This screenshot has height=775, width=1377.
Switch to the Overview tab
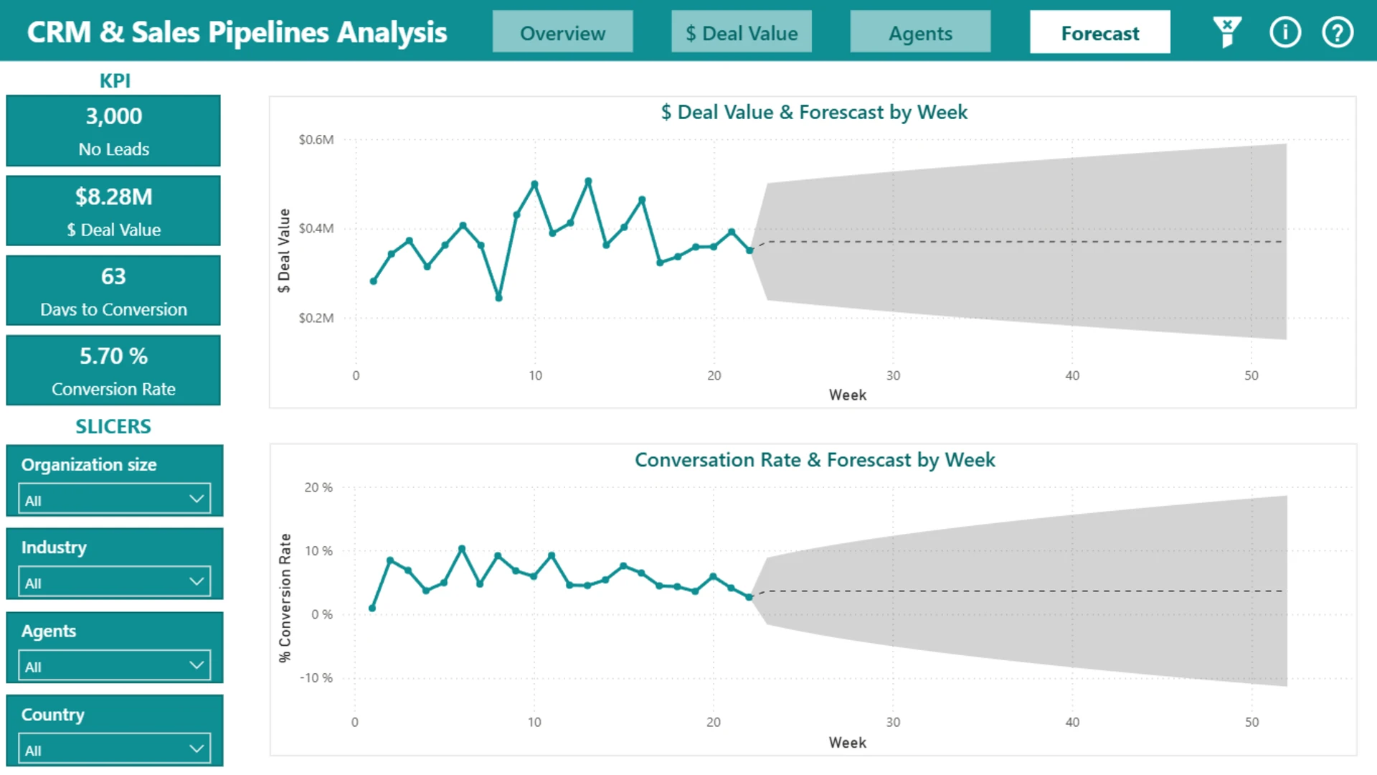pos(562,32)
